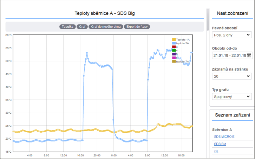Click the red legend swatch for series 3
255x159 pixels.
click(x=174, y=47)
